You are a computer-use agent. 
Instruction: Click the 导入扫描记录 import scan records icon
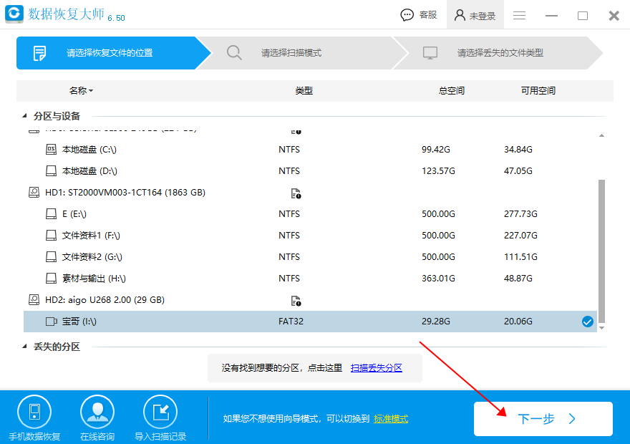click(x=160, y=410)
